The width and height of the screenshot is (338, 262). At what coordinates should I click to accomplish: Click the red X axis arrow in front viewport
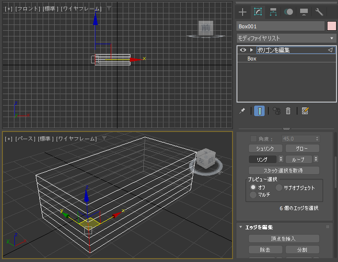point(136,60)
